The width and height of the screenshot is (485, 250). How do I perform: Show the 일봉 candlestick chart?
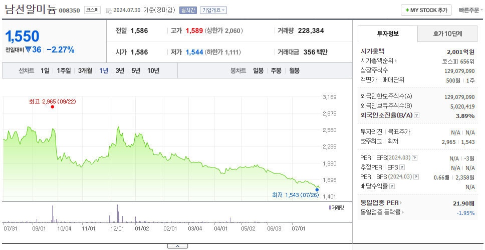point(258,70)
